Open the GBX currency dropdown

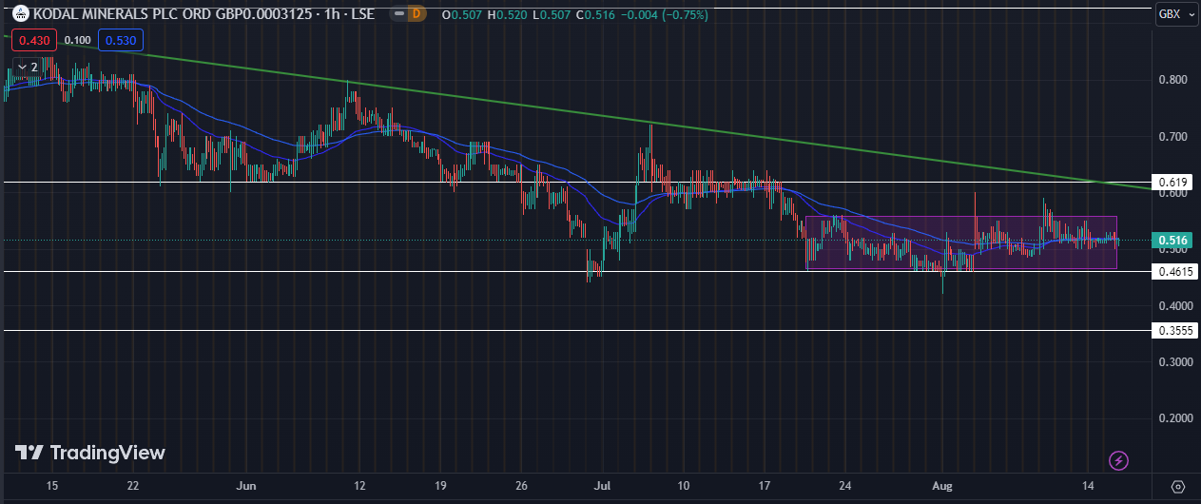coord(1176,15)
